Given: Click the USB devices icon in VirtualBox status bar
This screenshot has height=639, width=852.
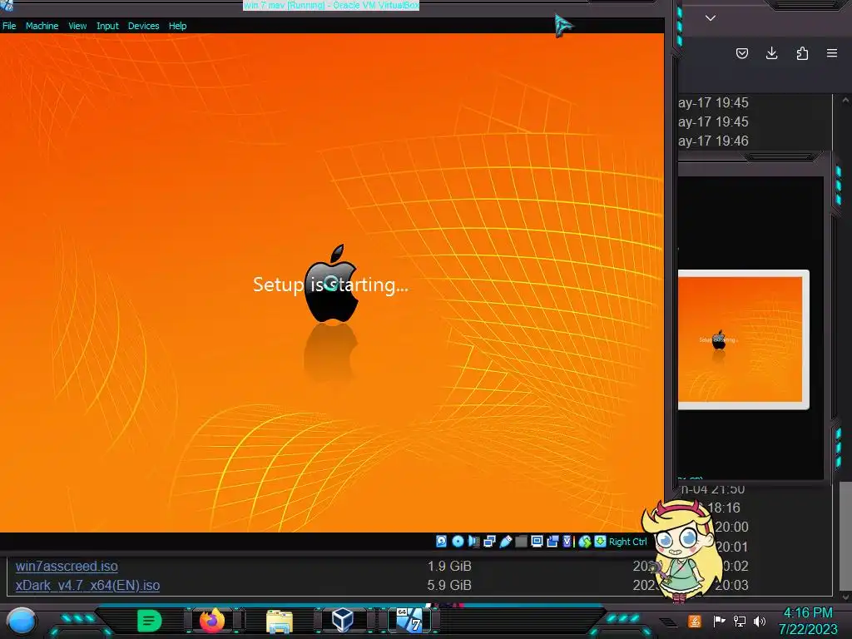Looking at the screenshot, I should pos(505,541).
